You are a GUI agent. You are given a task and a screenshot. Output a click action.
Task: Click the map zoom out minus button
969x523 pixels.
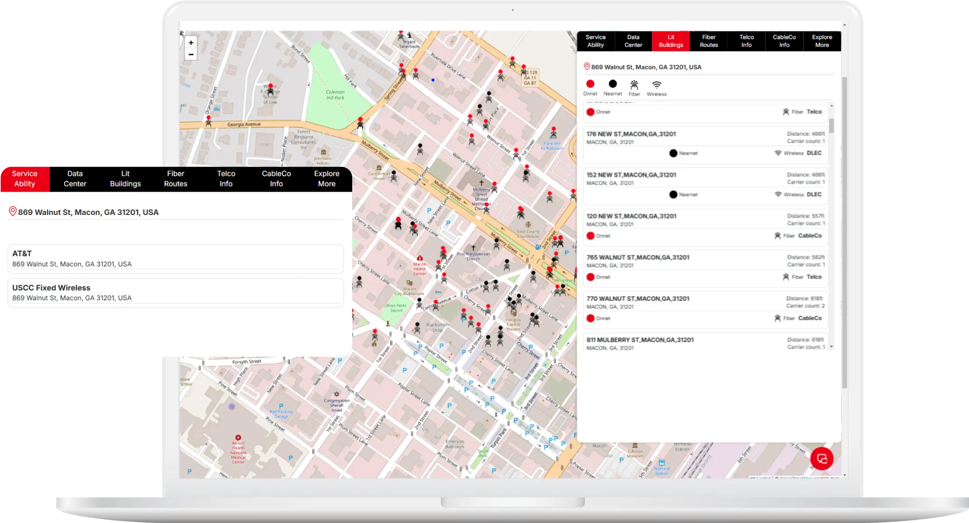pos(191,55)
